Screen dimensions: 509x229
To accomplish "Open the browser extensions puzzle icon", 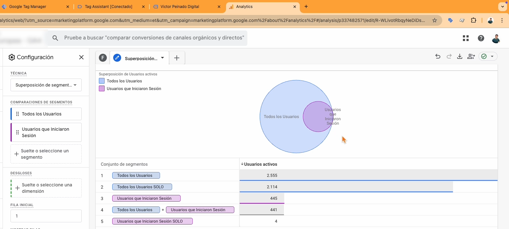I will point(473,20).
